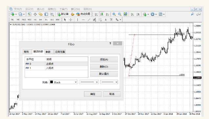The image size is (209, 119).
Task: Open the 插入(I) menu
Action: (x=41, y=9)
